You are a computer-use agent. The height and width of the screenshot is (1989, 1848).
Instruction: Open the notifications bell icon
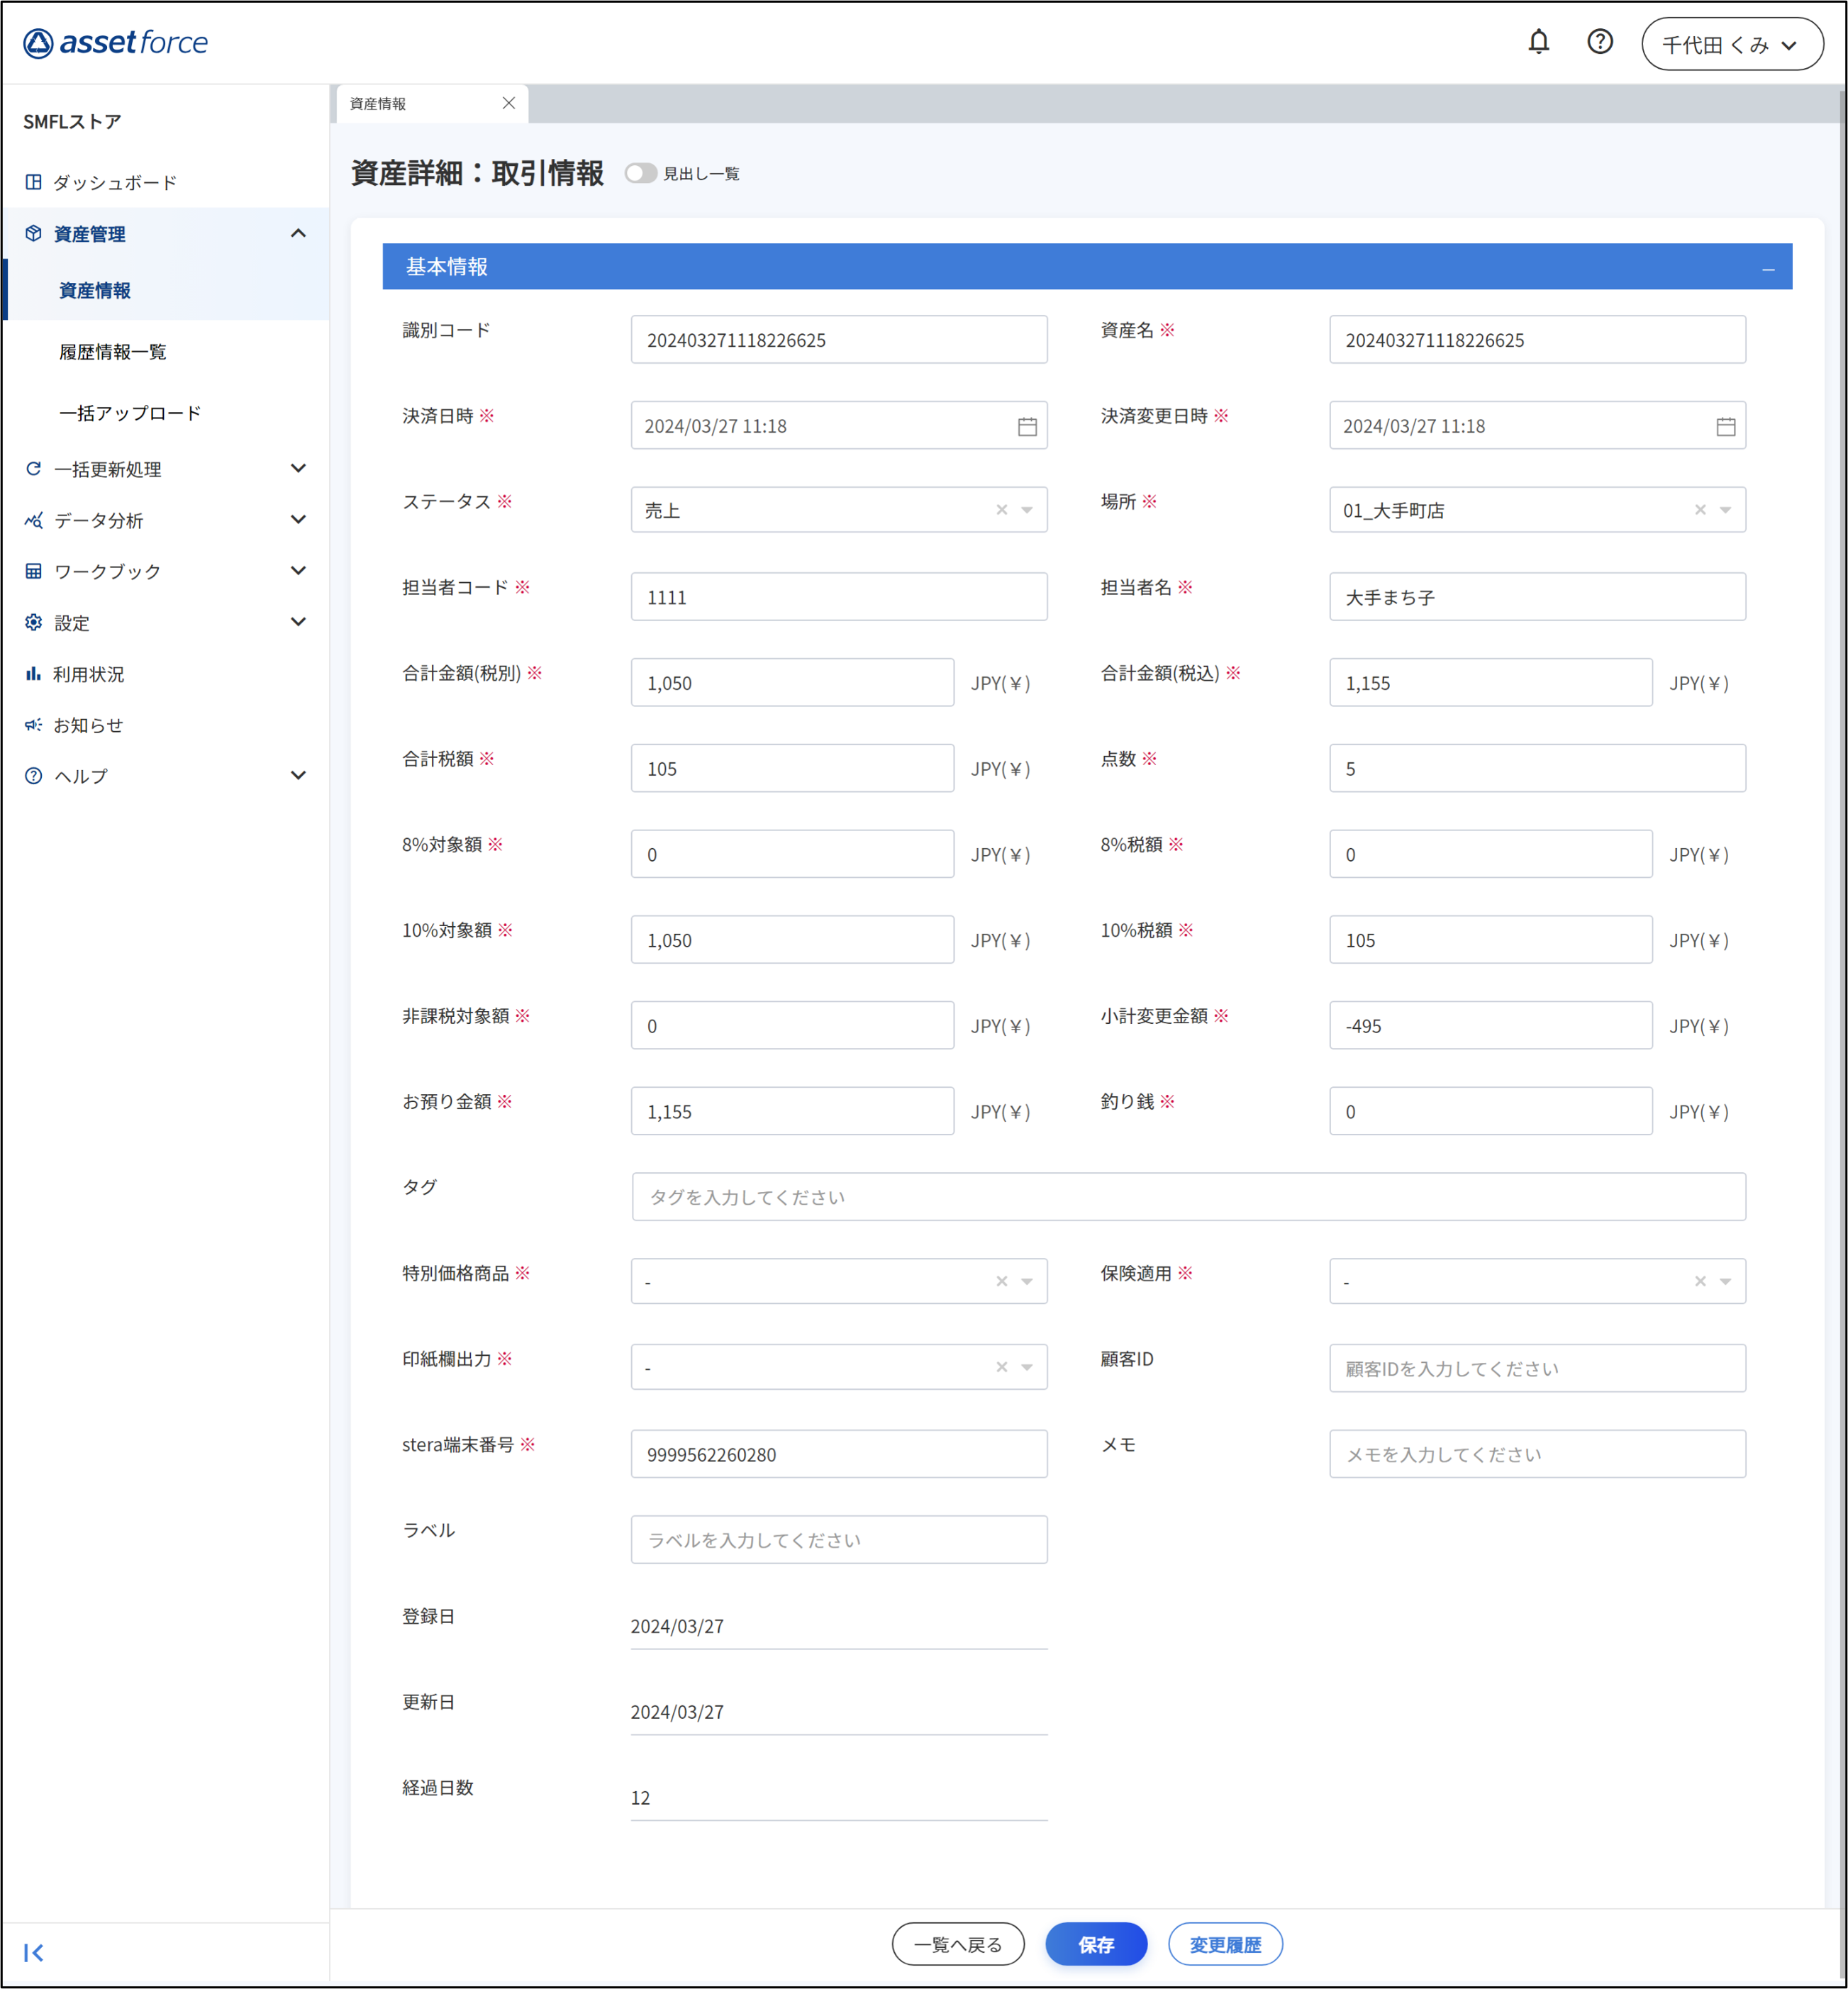(1538, 42)
